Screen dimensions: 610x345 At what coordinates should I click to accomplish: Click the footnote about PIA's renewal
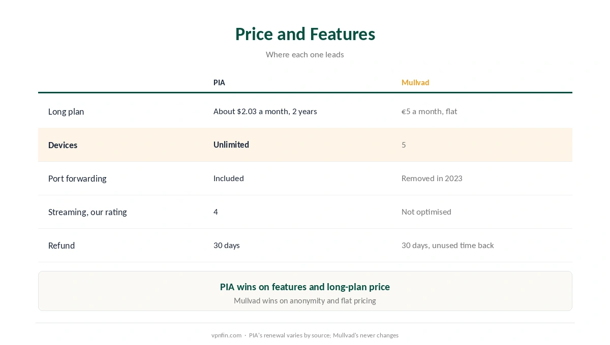(324, 335)
